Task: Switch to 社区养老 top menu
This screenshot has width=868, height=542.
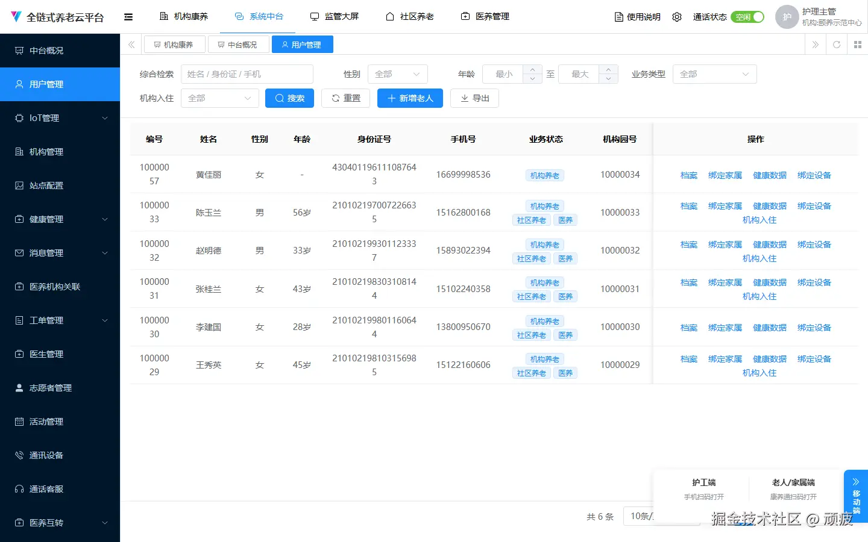Action: [x=410, y=17]
